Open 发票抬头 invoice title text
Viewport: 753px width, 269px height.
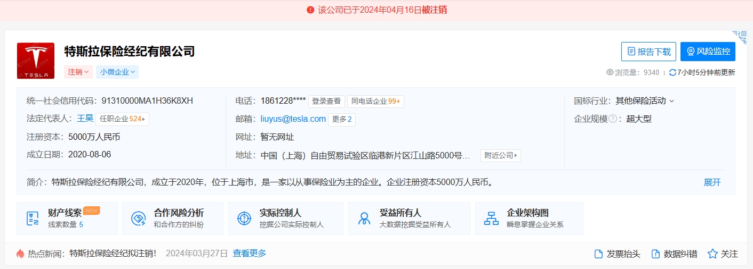point(623,254)
